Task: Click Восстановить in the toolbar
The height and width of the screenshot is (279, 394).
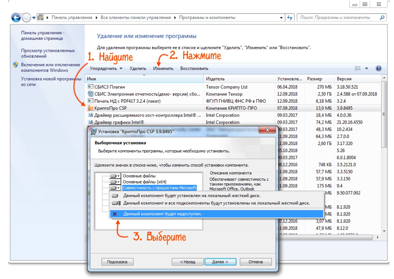Action: coord(194,68)
